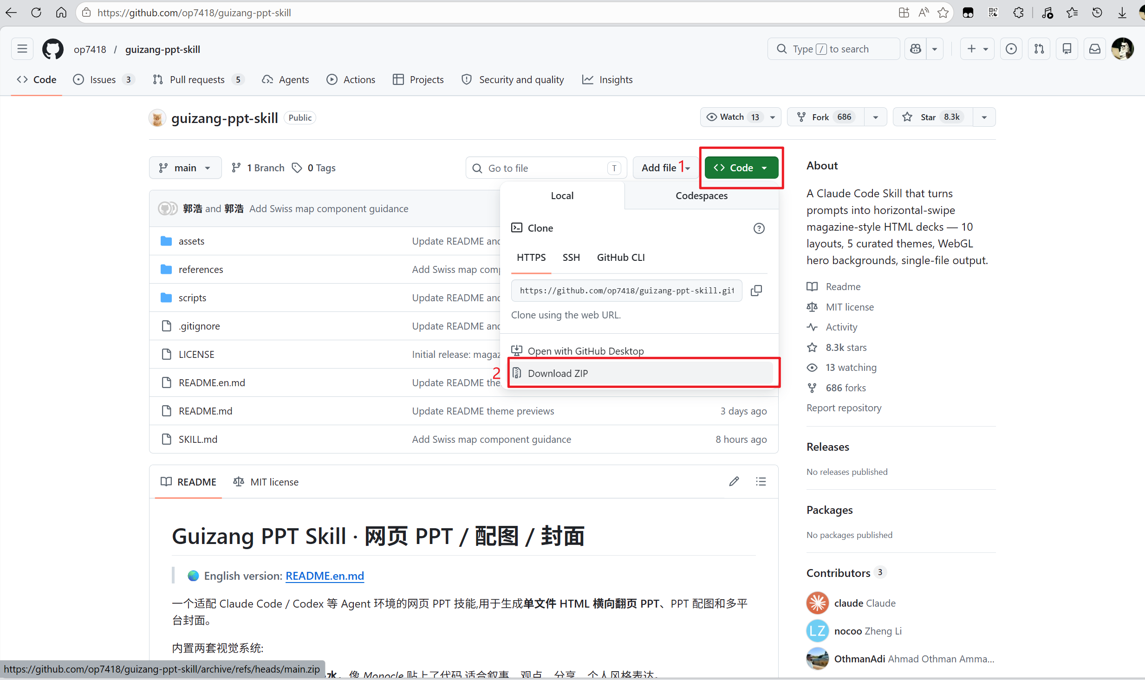This screenshot has height=680, width=1145.
Task: Open the browser home page icon
Action: 61,13
